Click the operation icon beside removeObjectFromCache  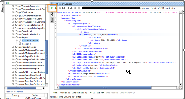pyautogui.click(x=16, y=19)
